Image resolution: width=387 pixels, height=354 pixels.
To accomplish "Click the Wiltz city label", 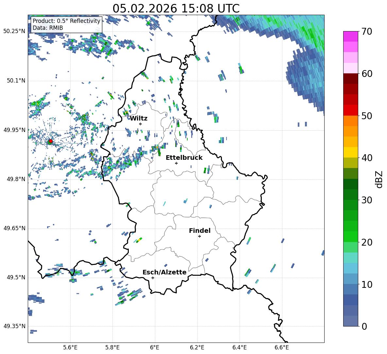I will pyautogui.click(x=139, y=119).
